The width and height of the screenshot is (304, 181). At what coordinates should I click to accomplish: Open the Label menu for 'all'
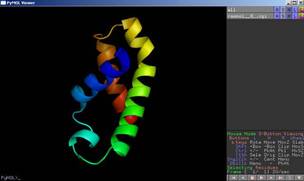click(x=295, y=9)
